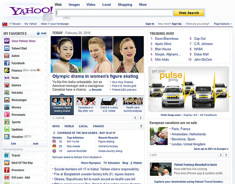Open the WORLD news tab
This screenshot has width=235, height=184.
coord(69,126)
